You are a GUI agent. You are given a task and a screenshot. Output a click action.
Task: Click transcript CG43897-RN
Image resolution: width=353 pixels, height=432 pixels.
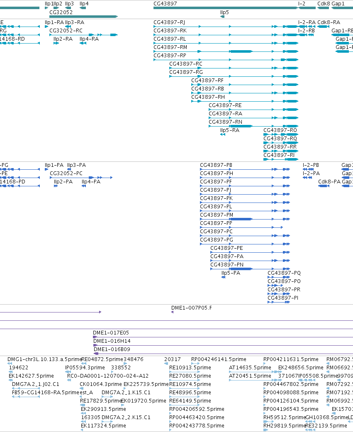click(253, 126)
